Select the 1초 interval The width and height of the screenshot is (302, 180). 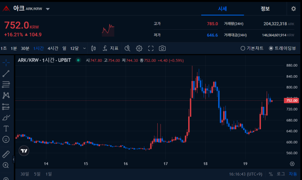click(4, 48)
